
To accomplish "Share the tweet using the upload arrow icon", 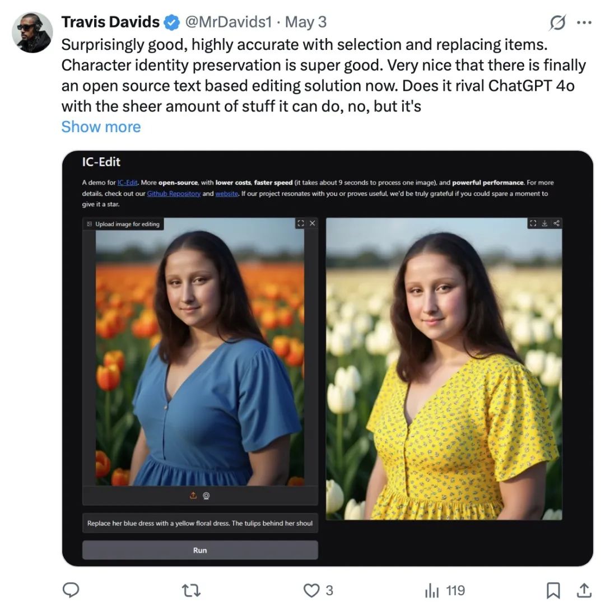I will pos(584,590).
